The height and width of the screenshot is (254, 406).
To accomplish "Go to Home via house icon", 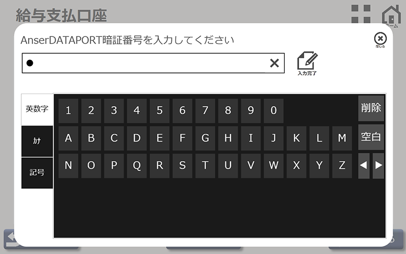I will tap(391, 15).
